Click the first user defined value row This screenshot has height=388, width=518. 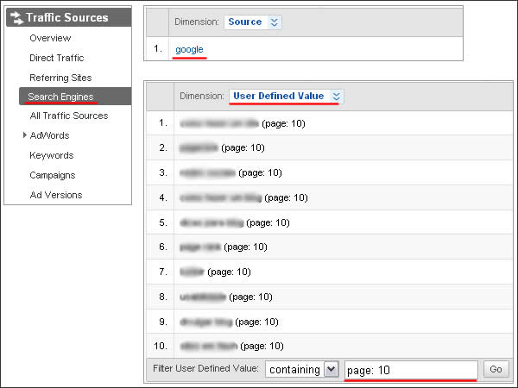click(240, 123)
